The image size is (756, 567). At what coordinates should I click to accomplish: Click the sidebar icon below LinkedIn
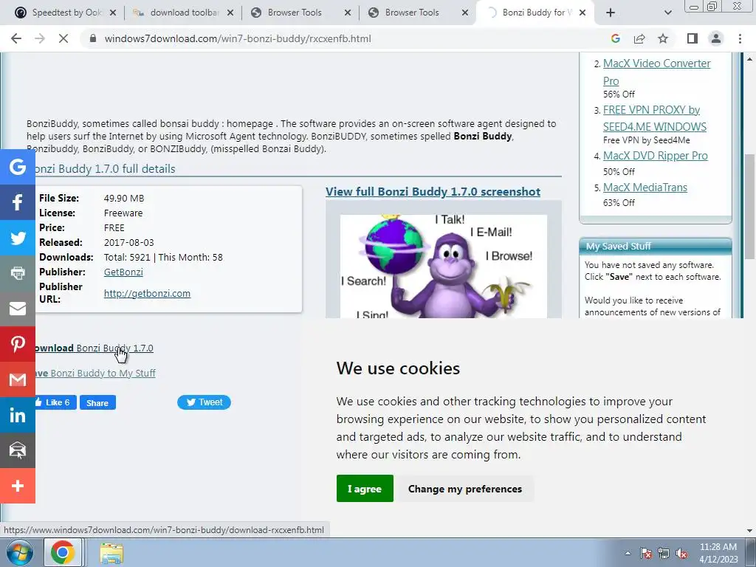click(x=18, y=450)
